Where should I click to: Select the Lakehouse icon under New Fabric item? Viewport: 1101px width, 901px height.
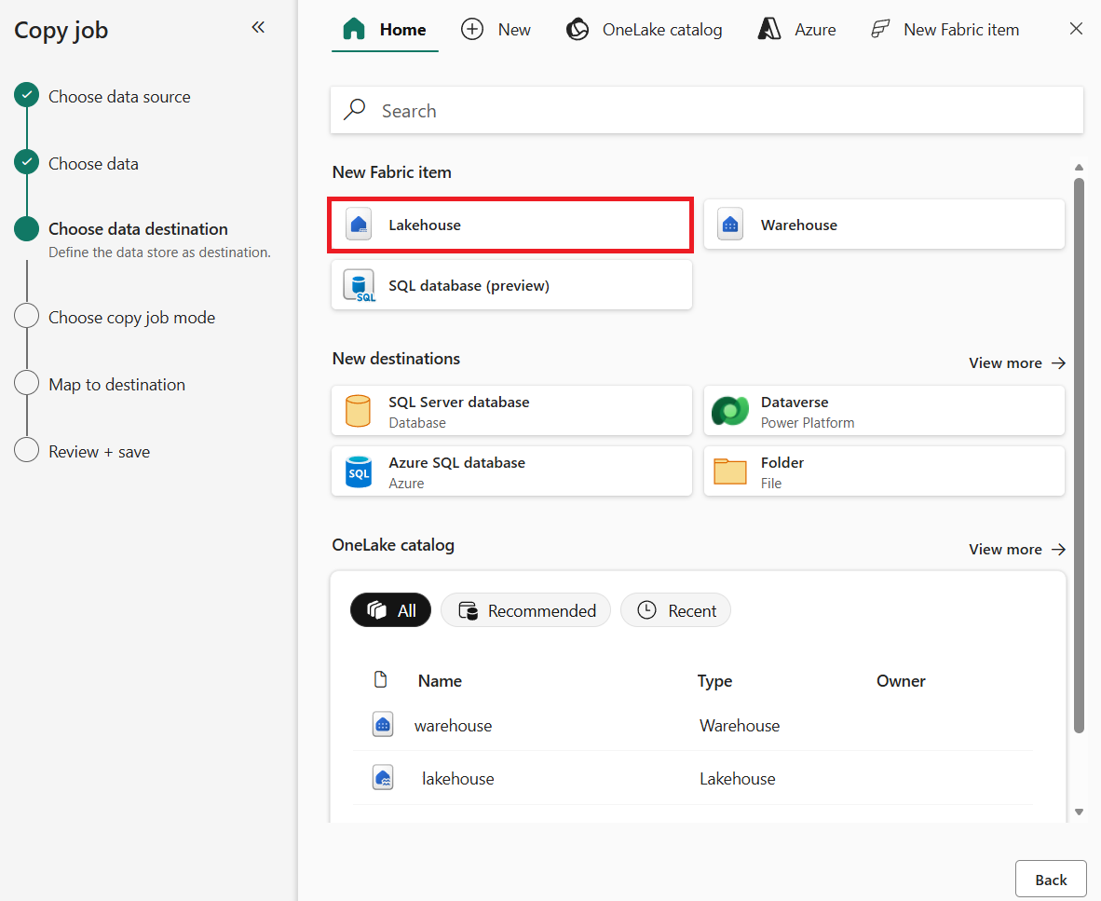click(359, 225)
